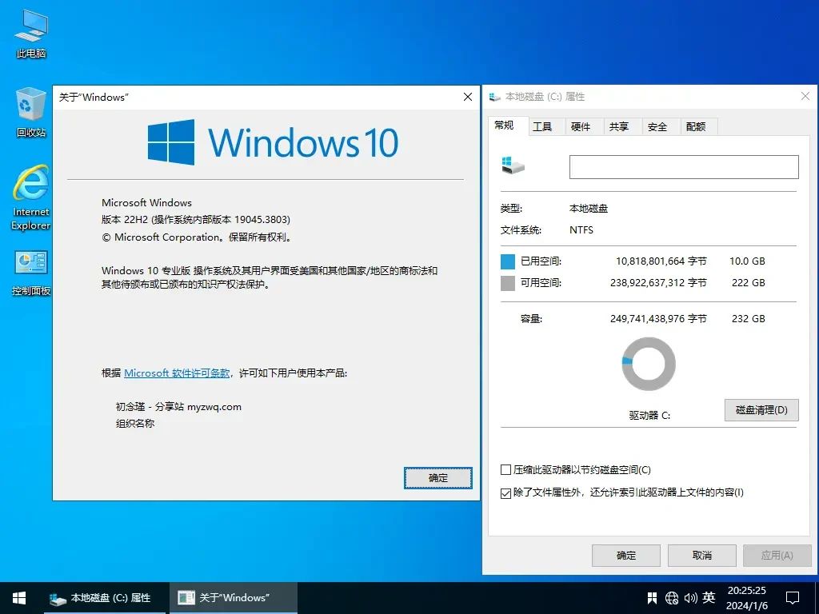Click the drive label input field

coord(684,167)
